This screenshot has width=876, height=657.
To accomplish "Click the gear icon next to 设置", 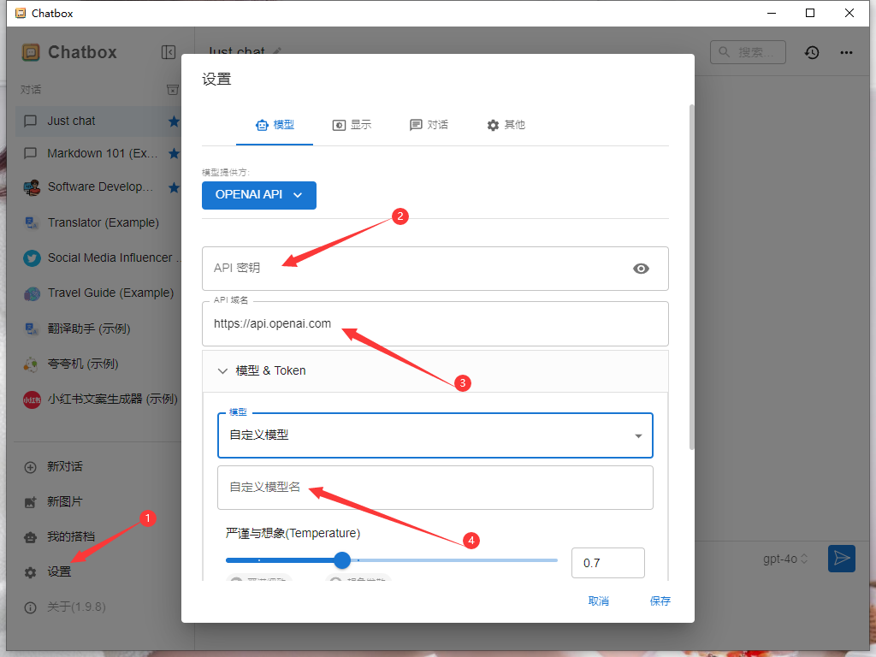I will click(x=30, y=572).
